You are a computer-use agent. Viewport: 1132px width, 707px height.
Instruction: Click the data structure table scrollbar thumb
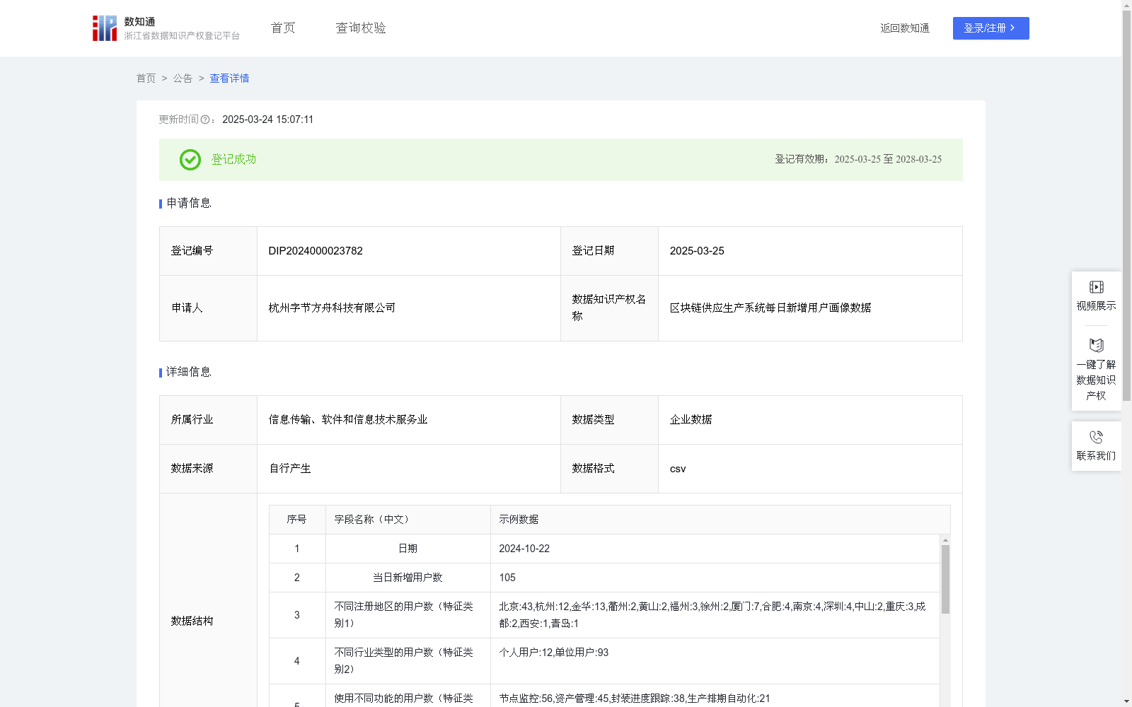pyautogui.click(x=945, y=579)
